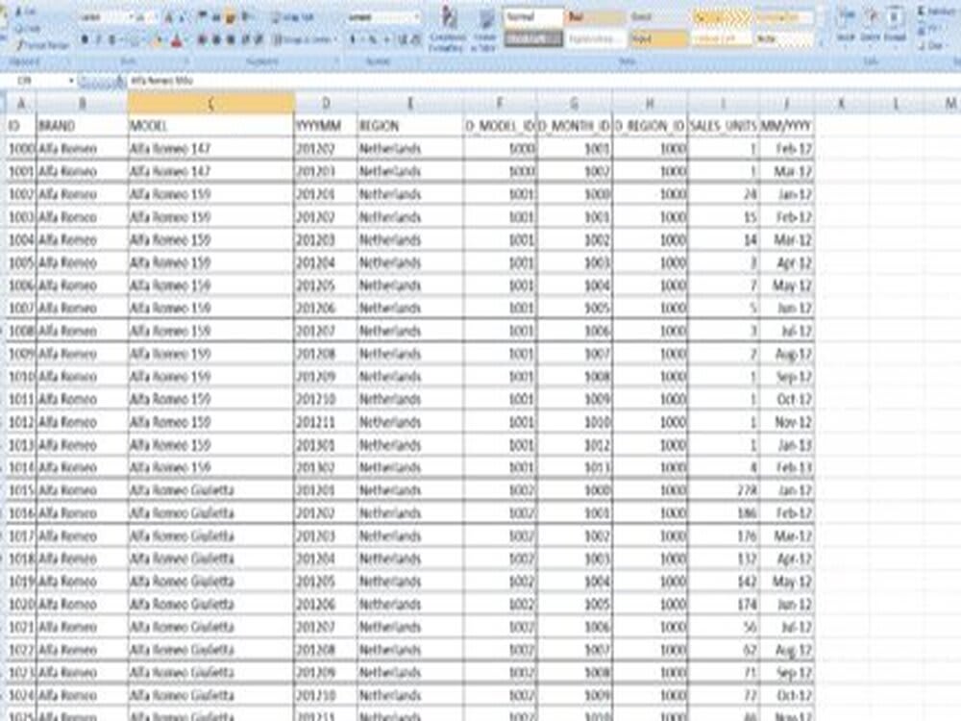Apply the Bad cell style
The width and height of the screenshot is (961, 721).
pos(596,17)
